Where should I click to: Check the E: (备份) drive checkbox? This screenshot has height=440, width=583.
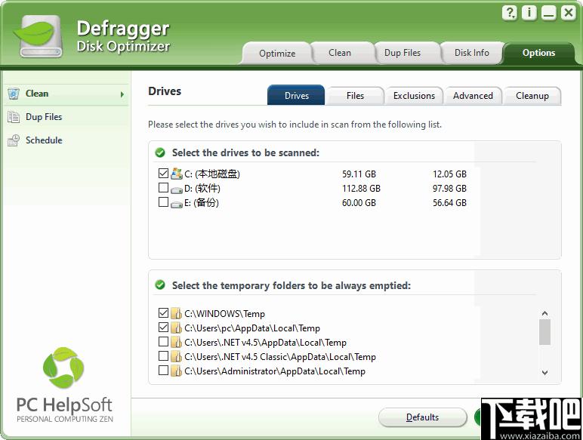(x=163, y=202)
